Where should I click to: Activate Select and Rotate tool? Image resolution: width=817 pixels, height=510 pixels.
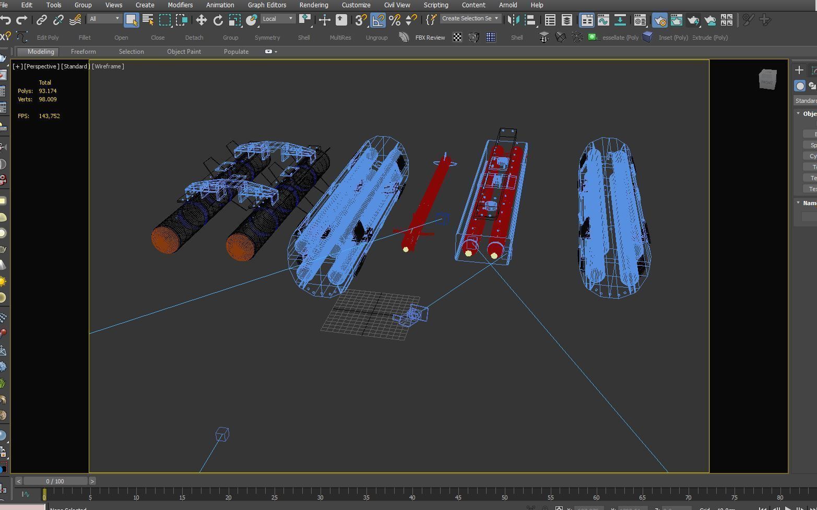point(218,20)
